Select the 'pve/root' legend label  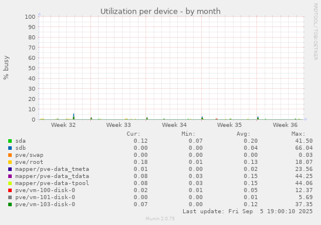coord(29,162)
